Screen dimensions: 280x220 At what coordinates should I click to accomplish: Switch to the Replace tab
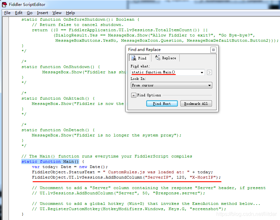tap(166, 58)
